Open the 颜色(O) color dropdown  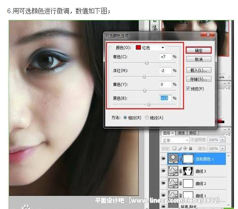(x=150, y=48)
